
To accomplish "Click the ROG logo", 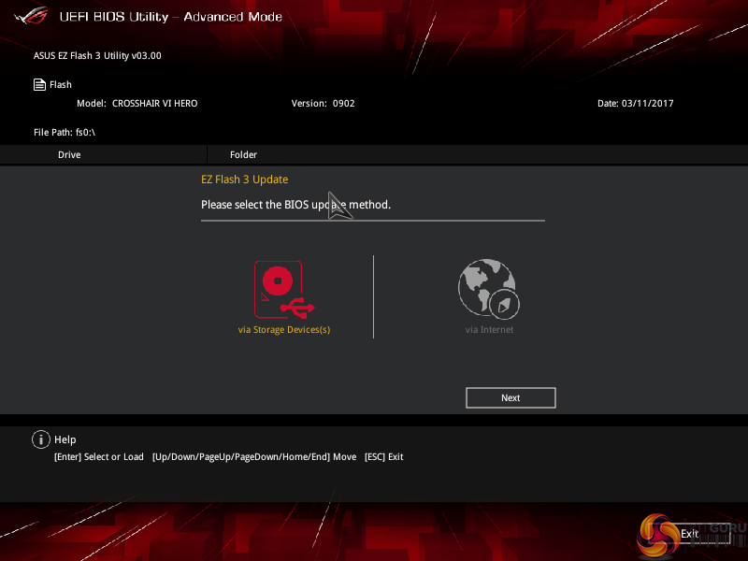I will (x=32, y=15).
